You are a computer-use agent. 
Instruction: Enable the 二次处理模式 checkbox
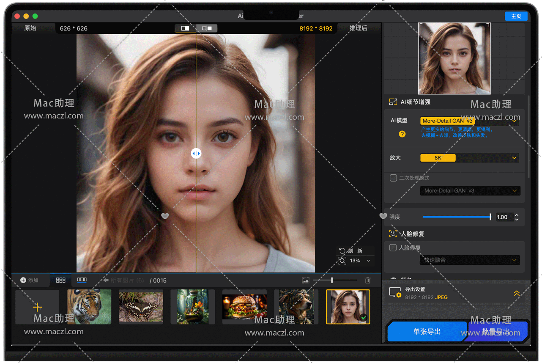pos(393,178)
